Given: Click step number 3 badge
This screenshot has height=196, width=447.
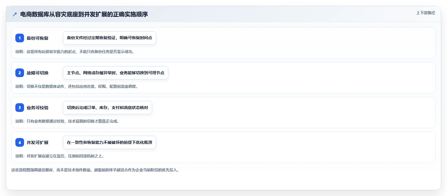Looking at the screenshot, I should [20, 108].
